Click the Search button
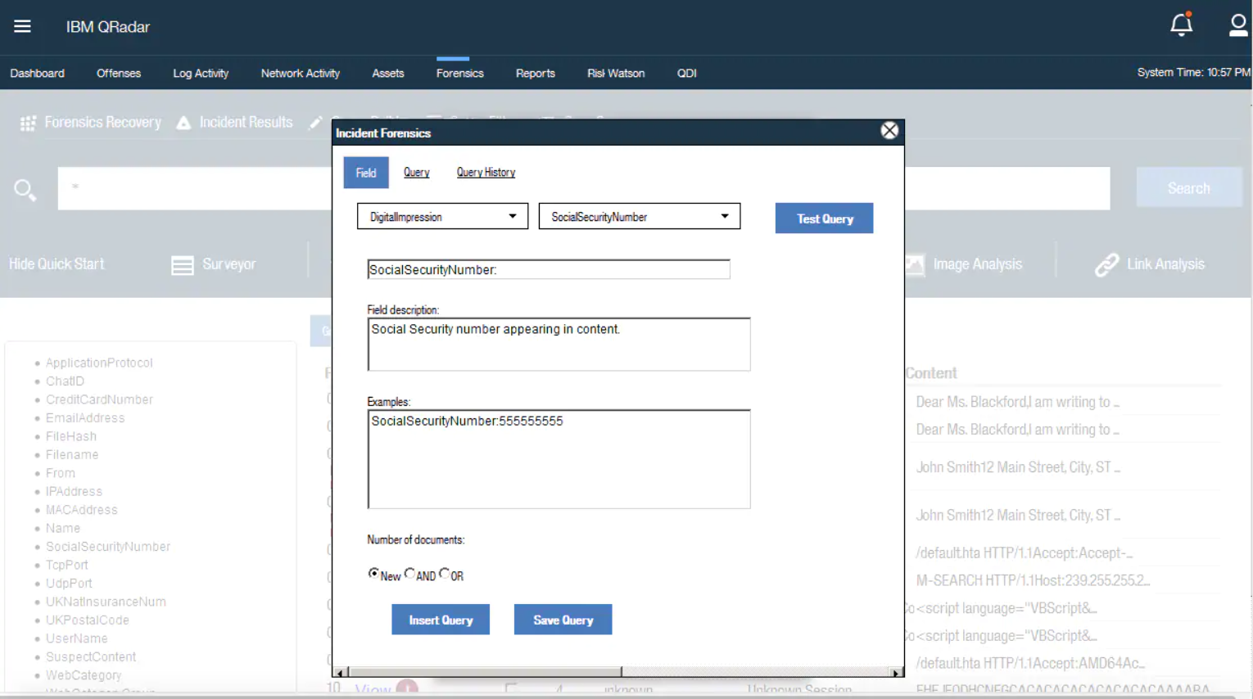This screenshot has height=699, width=1253. (1188, 188)
